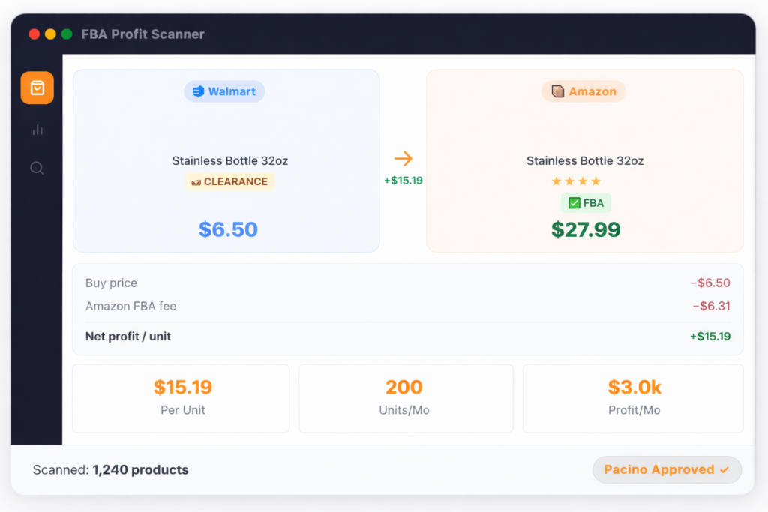
Task: Open the shopping bag scanner sidebar icon
Action: click(x=37, y=88)
